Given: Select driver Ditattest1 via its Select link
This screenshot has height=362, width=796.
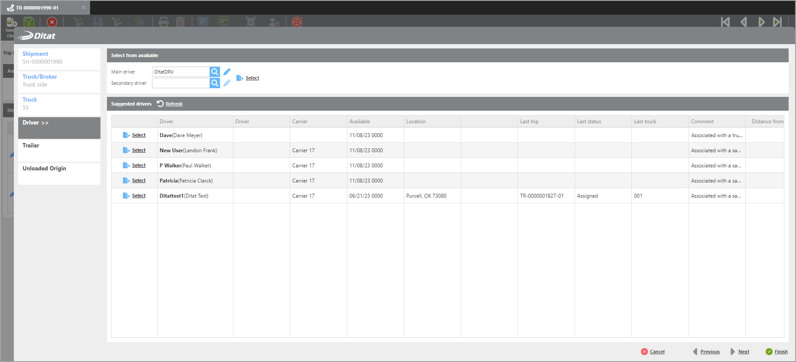Looking at the screenshot, I should [x=139, y=196].
